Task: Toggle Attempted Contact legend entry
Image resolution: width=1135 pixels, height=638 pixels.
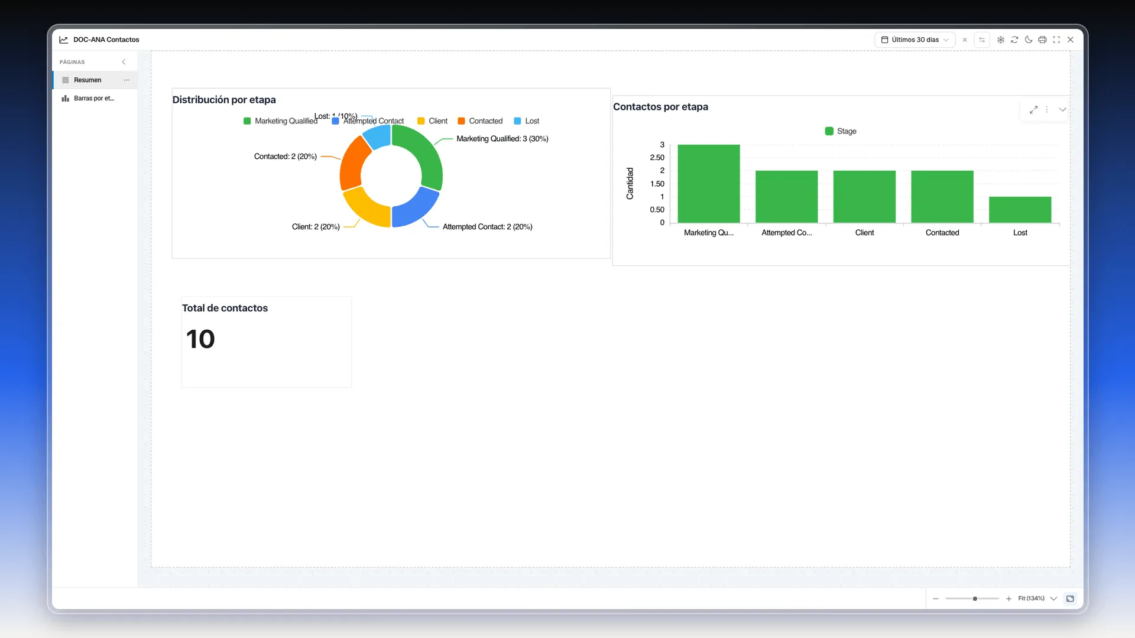Action: (368, 121)
